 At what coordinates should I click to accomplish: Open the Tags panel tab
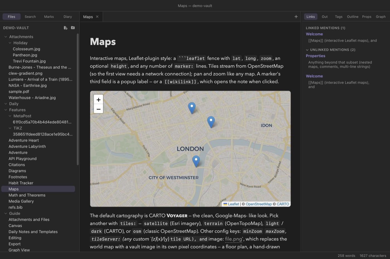[x=339, y=17]
